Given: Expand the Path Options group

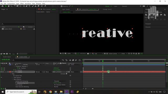Looking at the screenshot, I should coord(12,78).
